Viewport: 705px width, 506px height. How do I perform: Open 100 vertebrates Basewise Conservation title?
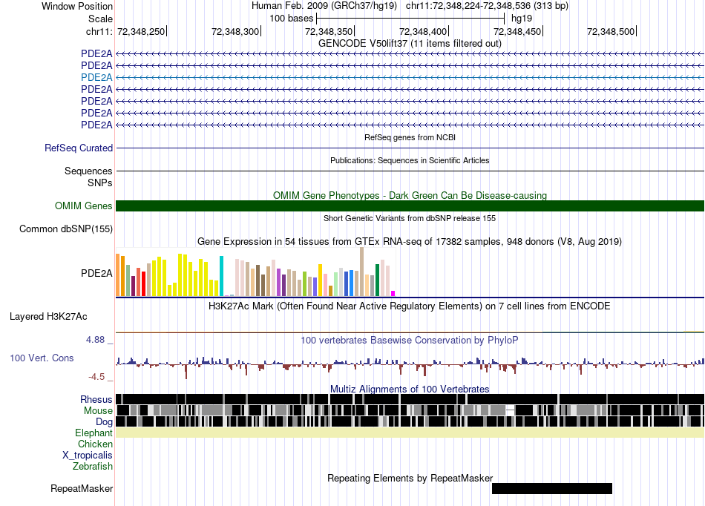click(410, 341)
